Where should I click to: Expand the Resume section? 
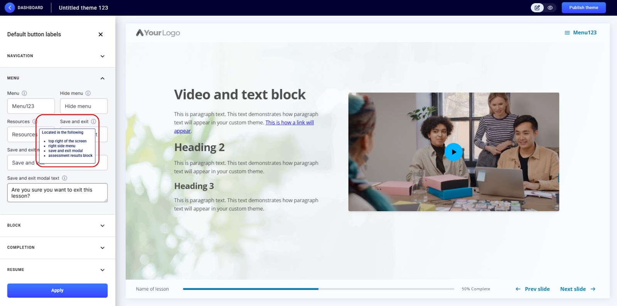click(x=102, y=270)
